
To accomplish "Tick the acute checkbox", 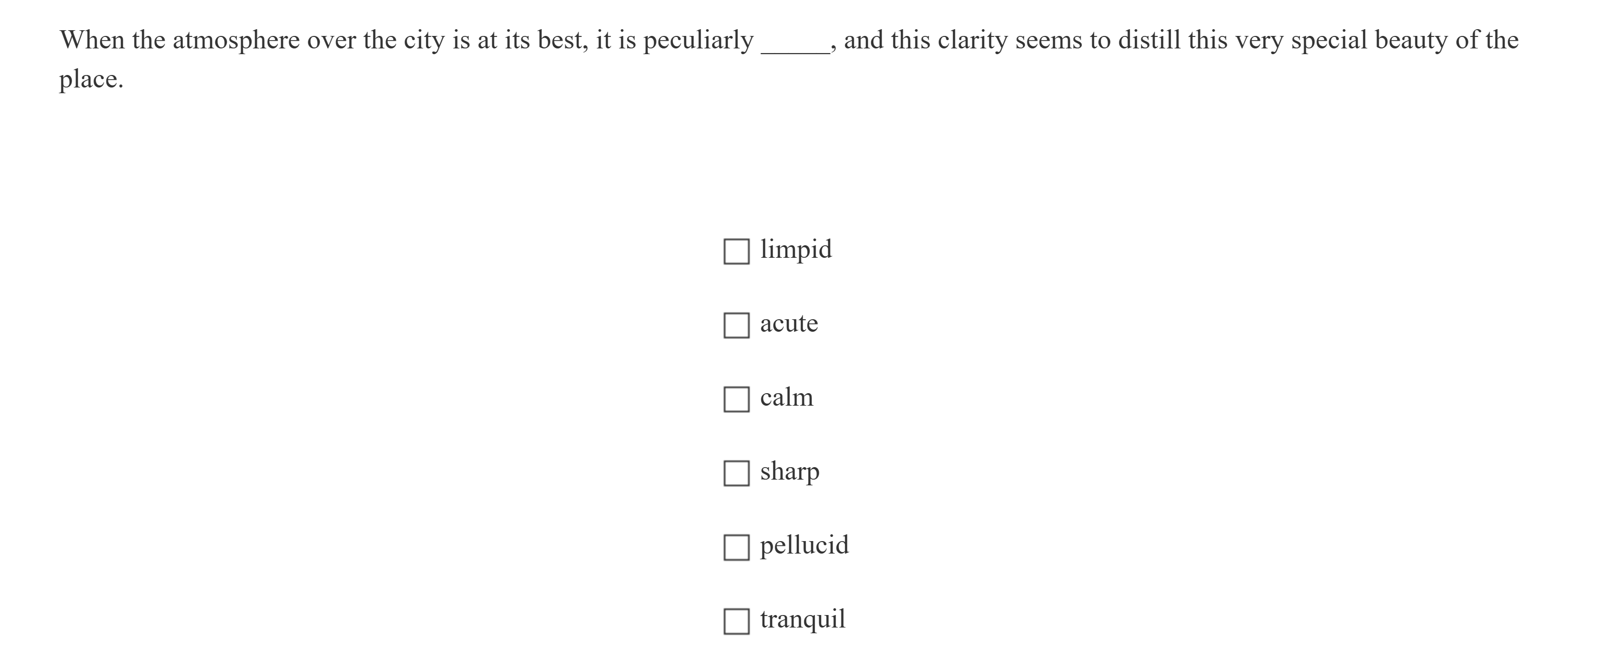I will 736,325.
